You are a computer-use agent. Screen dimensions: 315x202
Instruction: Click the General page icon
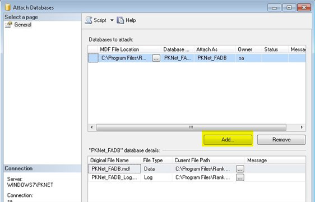(8, 25)
